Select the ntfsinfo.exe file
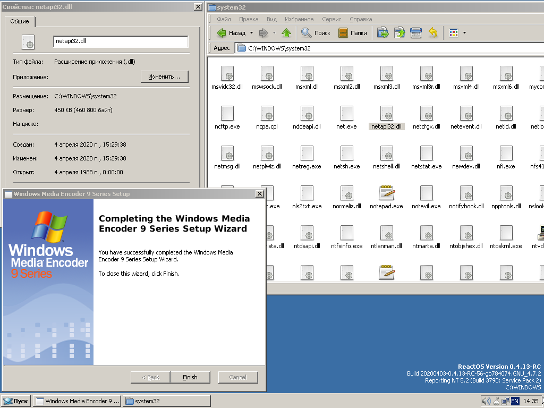 346,237
